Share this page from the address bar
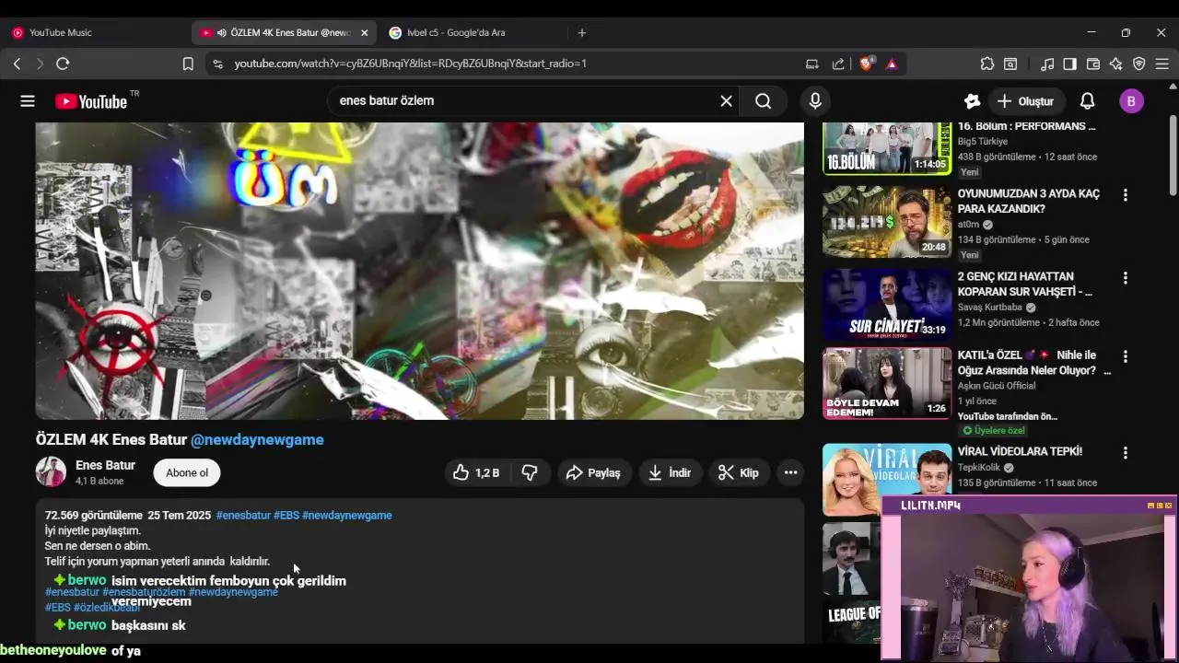 pyautogui.click(x=838, y=64)
